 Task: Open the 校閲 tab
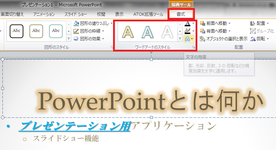pos(101,14)
